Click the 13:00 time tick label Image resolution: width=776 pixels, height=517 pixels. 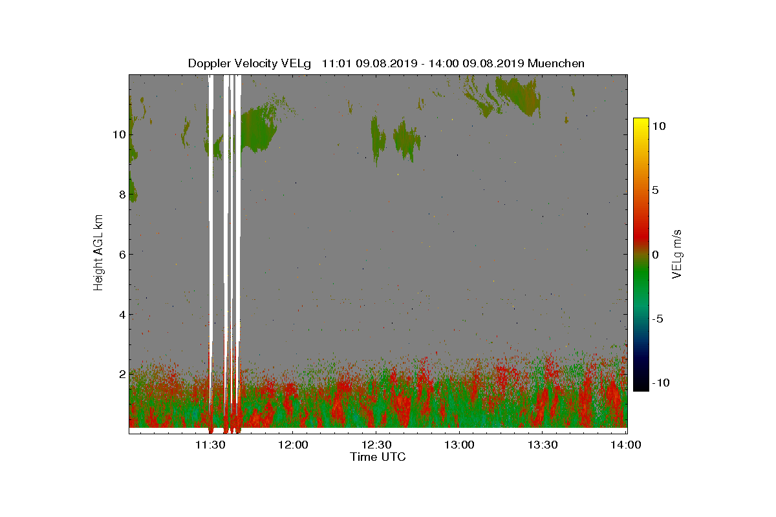[x=459, y=445]
